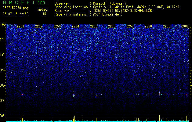Image resolution: width=192 pixels, height=122 pixels.
Task: Click the 0.6 kHz axis tick label
Action: click(x=2, y=116)
